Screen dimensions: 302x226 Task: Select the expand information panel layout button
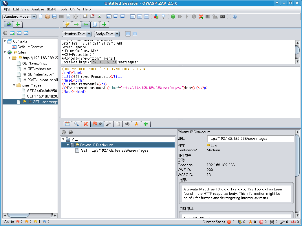(x=116, y=16)
